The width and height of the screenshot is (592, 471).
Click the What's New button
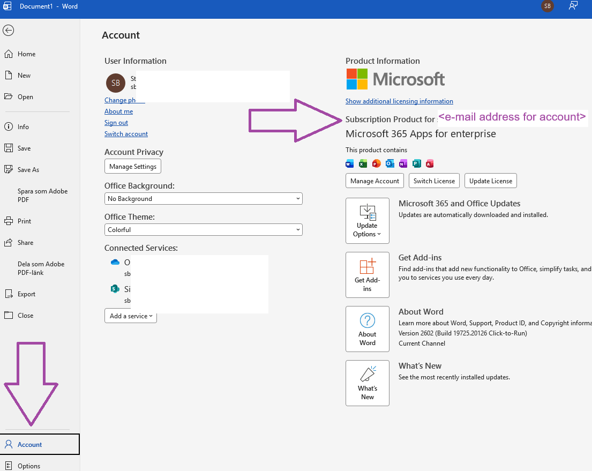click(x=368, y=383)
